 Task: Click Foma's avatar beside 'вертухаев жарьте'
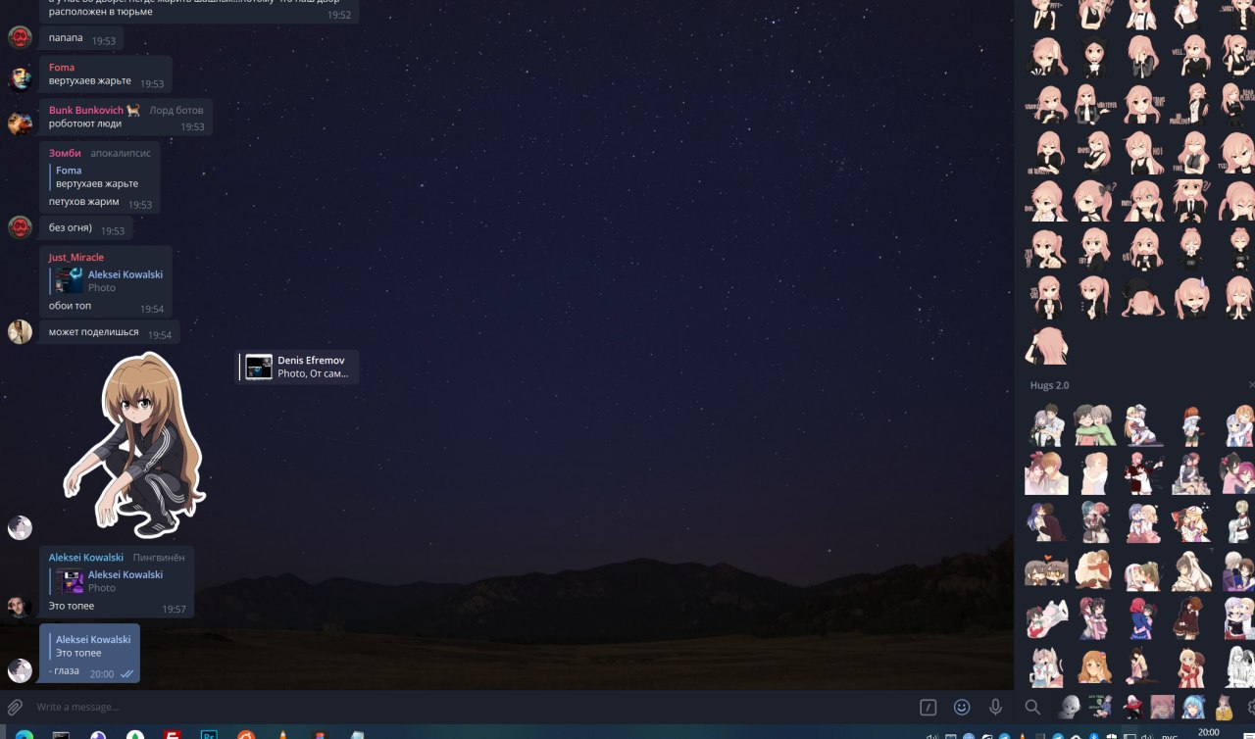click(x=20, y=79)
